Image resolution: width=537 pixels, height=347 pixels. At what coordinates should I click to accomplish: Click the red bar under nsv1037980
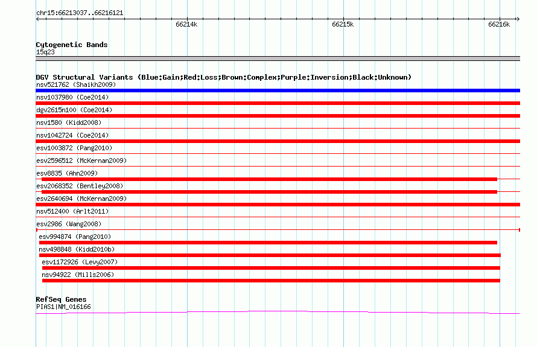click(278, 103)
